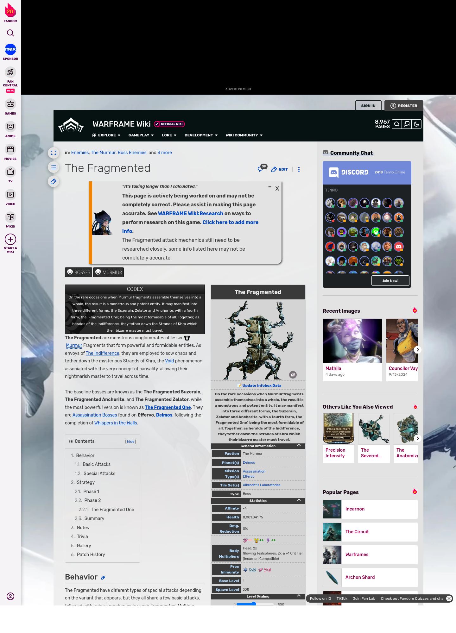456x633 pixels.
Task: Click the floating pencil edit icon
Action: tap(54, 181)
